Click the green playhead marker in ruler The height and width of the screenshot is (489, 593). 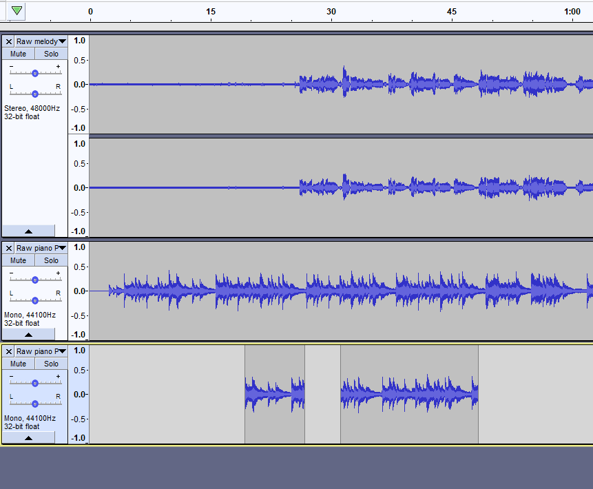pos(17,10)
